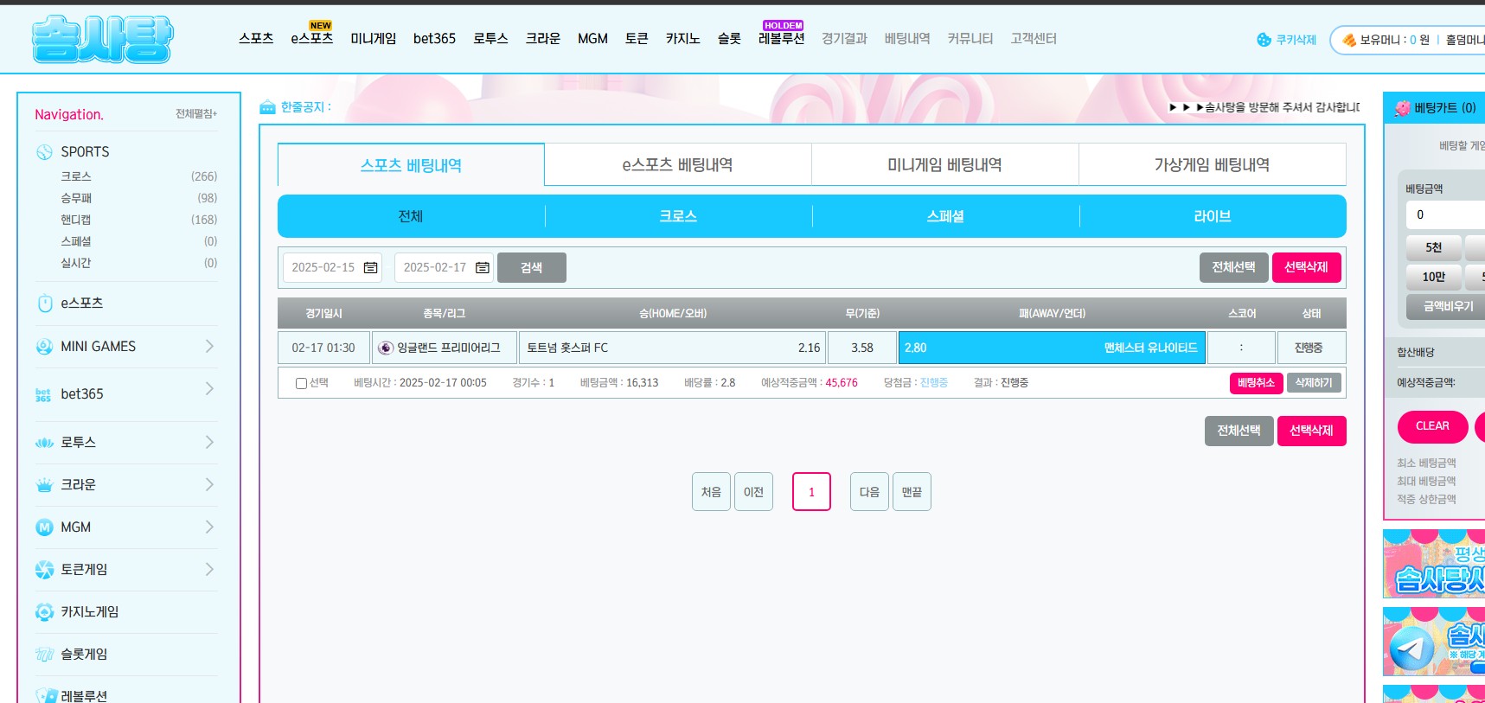The width and height of the screenshot is (1485, 703).
Task: Click the 솜사탕 site logo
Action: (103, 40)
